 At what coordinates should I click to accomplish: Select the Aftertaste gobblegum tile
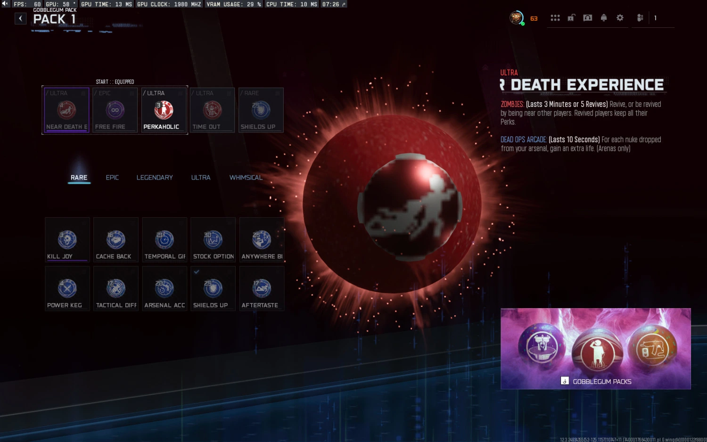[262, 289]
